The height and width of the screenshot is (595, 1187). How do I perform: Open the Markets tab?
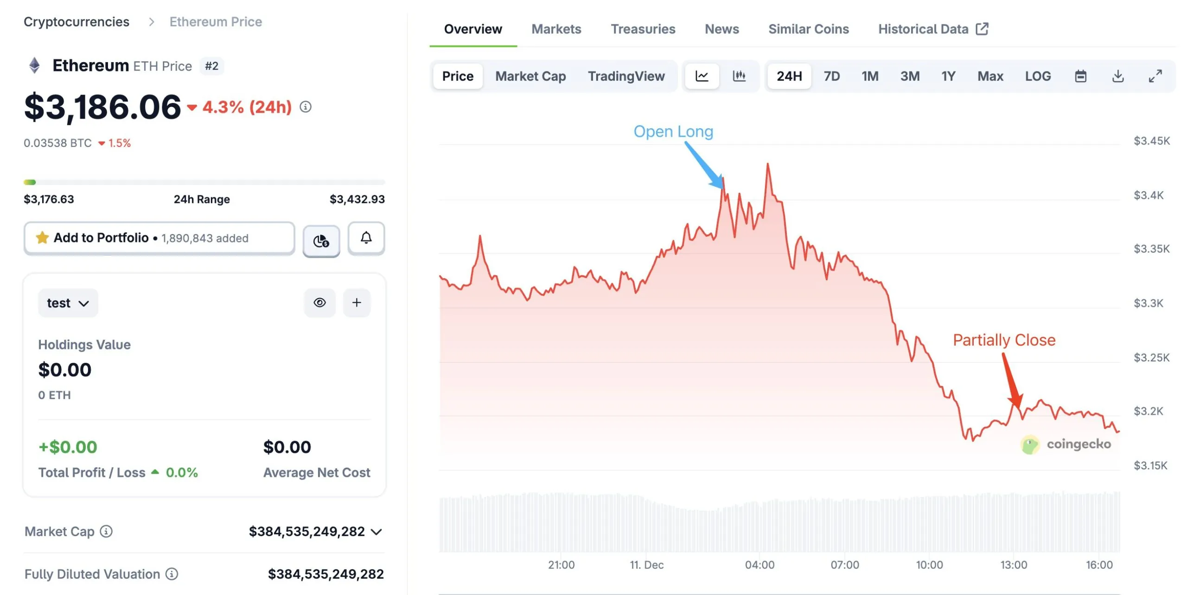[x=556, y=29]
